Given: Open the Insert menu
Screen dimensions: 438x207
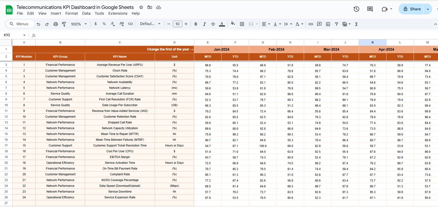Looking at the screenshot, I should [56, 13].
